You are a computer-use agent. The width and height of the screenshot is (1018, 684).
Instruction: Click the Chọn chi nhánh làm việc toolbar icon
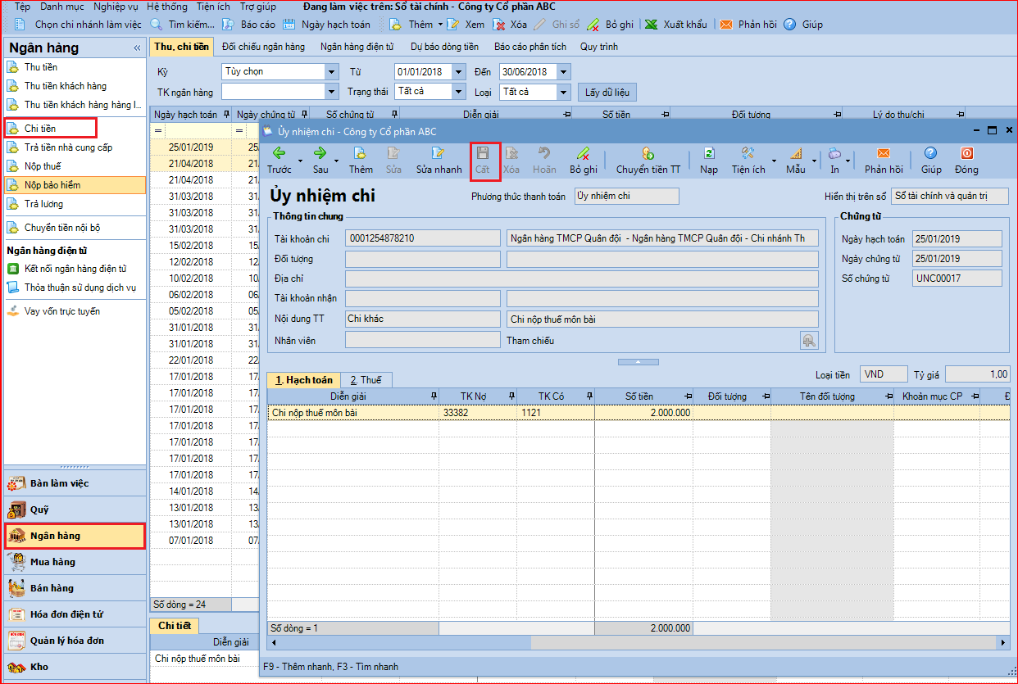(21, 25)
